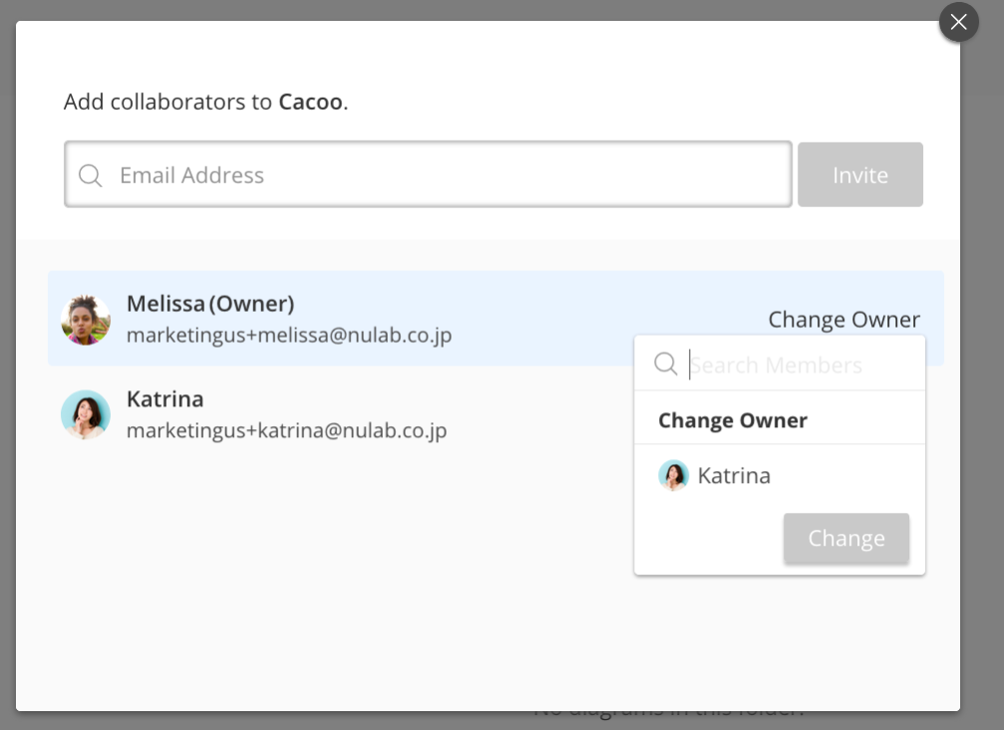
Task: Select Katrina in the Change Owner popup
Action: (780, 476)
